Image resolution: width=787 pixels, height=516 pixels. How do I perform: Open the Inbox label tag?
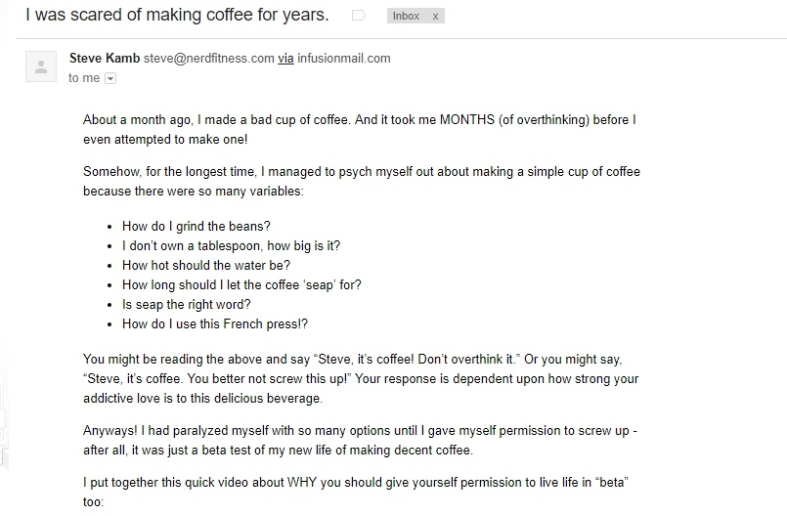click(x=406, y=16)
